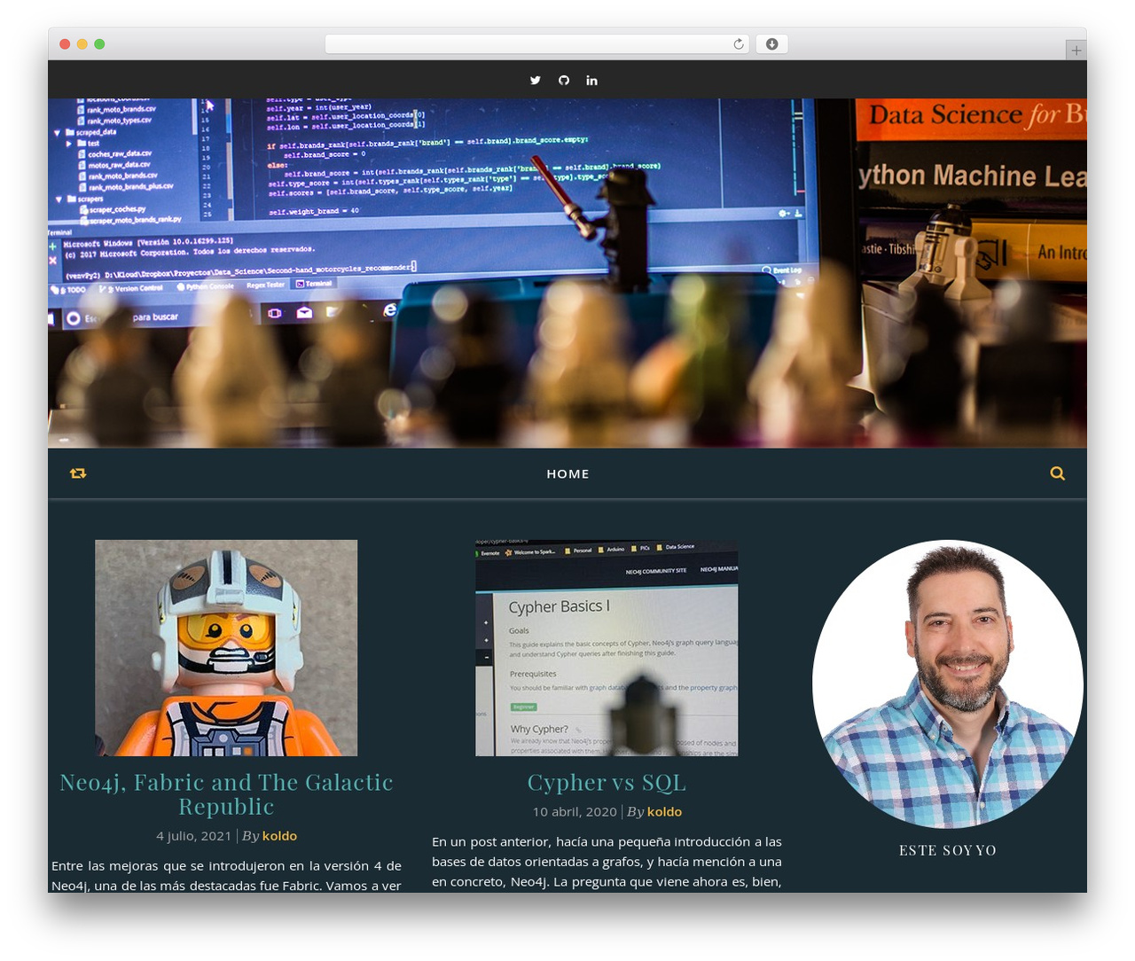Reload the page with the refresh icon
The width and height of the screenshot is (1135, 961).
pyautogui.click(x=739, y=44)
